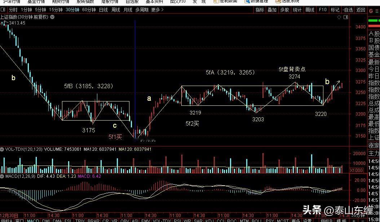The width and height of the screenshot is (380, 222).
Task: Switch to the 分时 chart
Action: tap(13, 10)
